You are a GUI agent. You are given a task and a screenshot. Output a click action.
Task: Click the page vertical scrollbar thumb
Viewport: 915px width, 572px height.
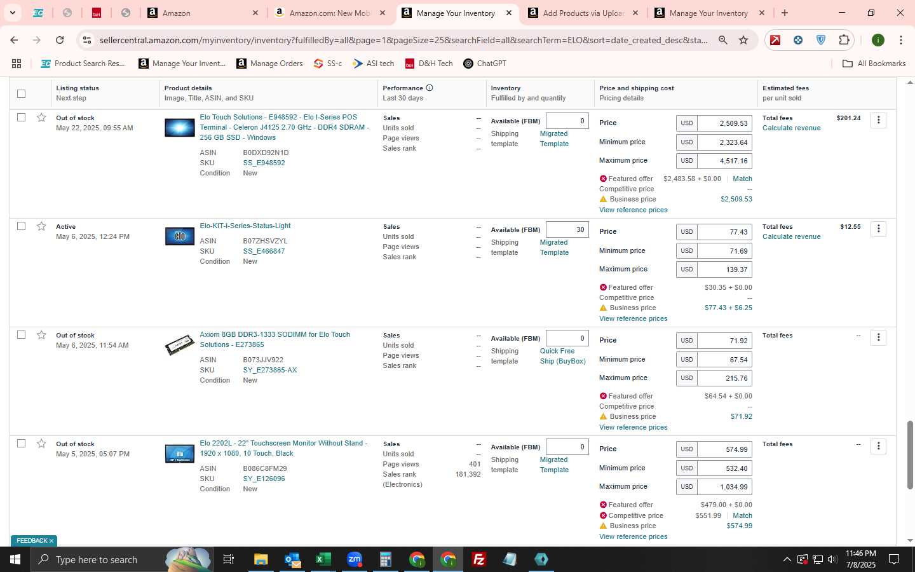coord(910,454)
